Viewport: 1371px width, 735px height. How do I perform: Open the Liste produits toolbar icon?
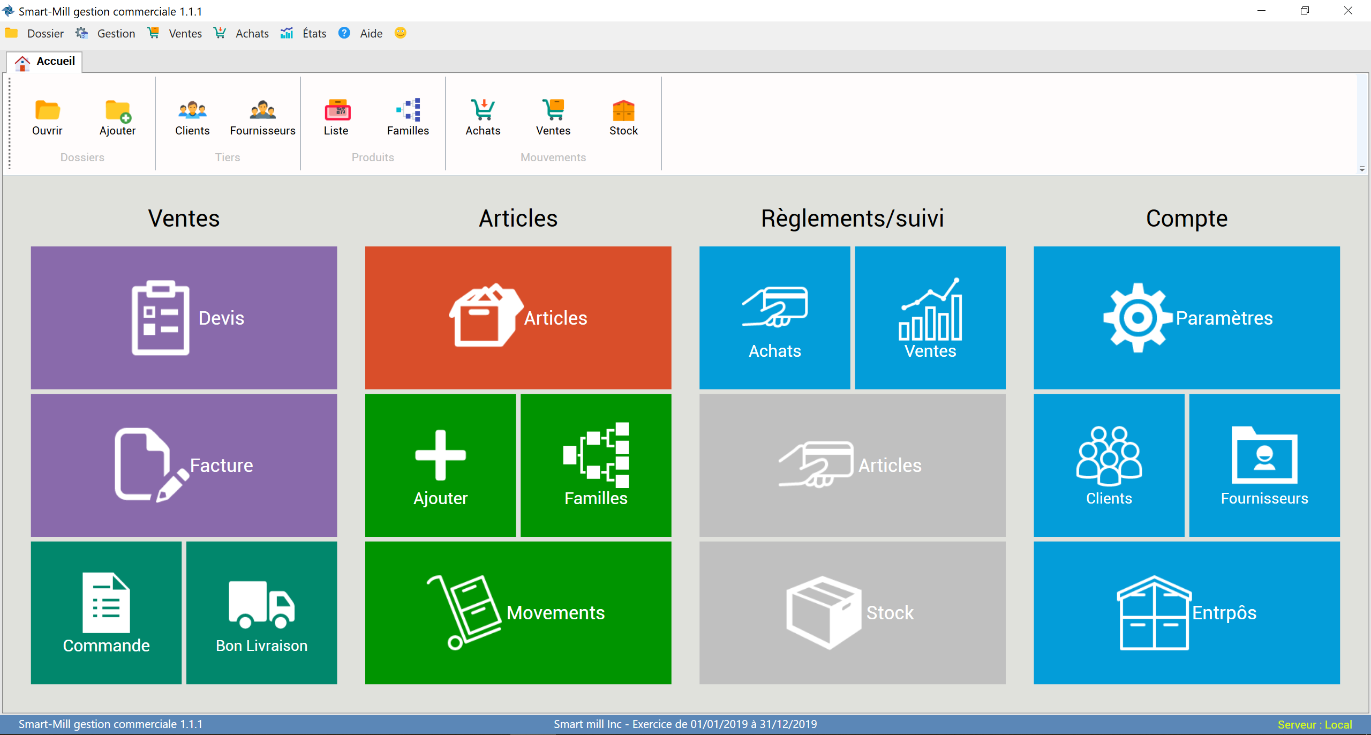tap(336, 118)
